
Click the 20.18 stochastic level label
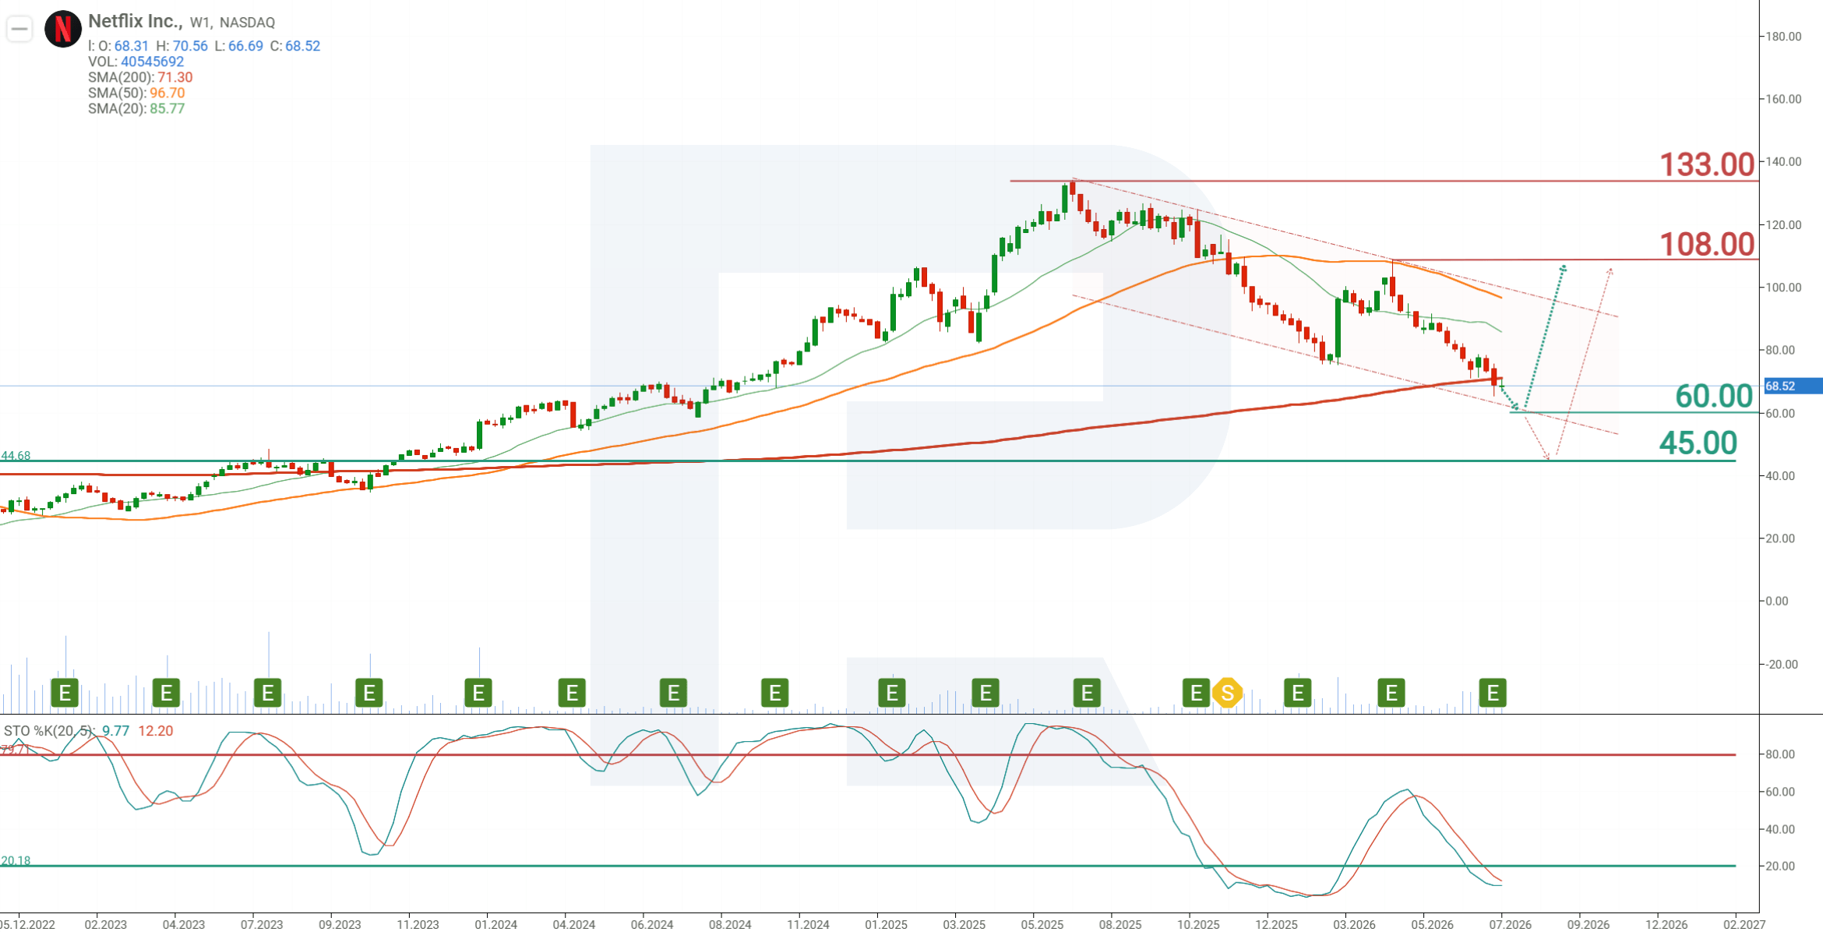(16, 861)
